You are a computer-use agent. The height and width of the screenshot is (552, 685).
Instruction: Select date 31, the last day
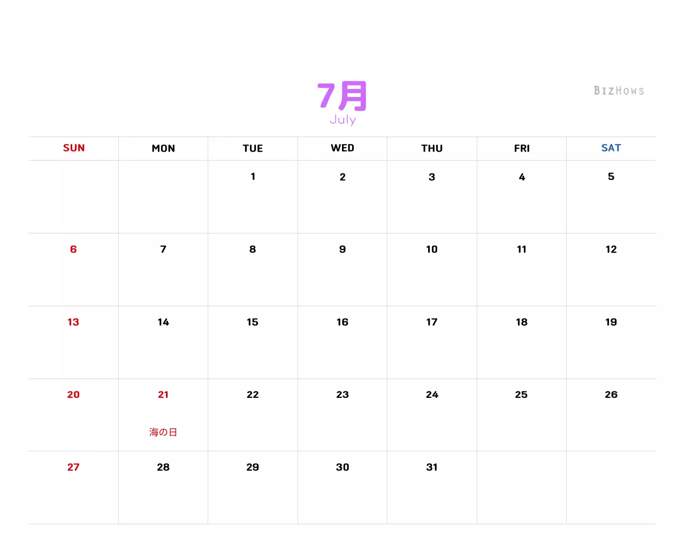(432, 467)
